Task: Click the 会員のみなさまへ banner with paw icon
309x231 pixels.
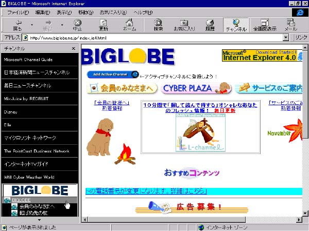Action: (122, 88)
